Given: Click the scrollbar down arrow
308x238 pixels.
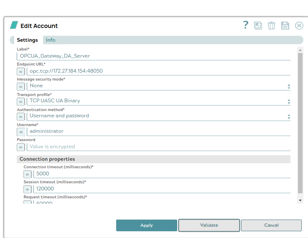Looking at the screenshot, I should (x=300, y=200).
